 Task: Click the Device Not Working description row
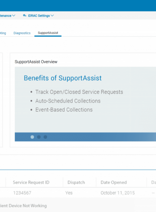[x=78, y=206]
